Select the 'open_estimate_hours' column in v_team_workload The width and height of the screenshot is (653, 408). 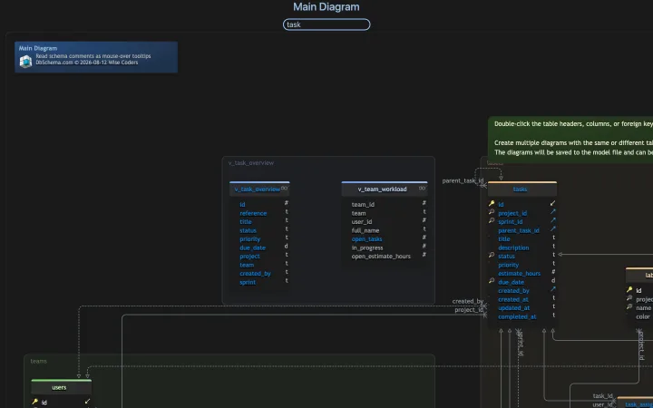(381, 256)
